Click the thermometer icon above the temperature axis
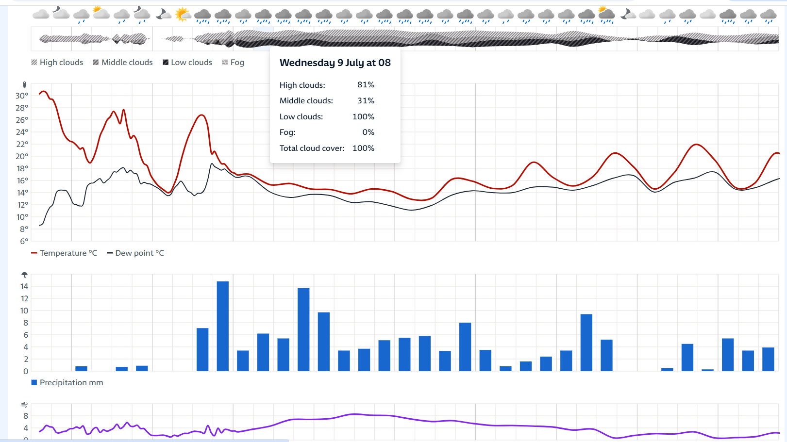This screenshot has width=787, height=442. pyautogui.click(x=24, y=85)
